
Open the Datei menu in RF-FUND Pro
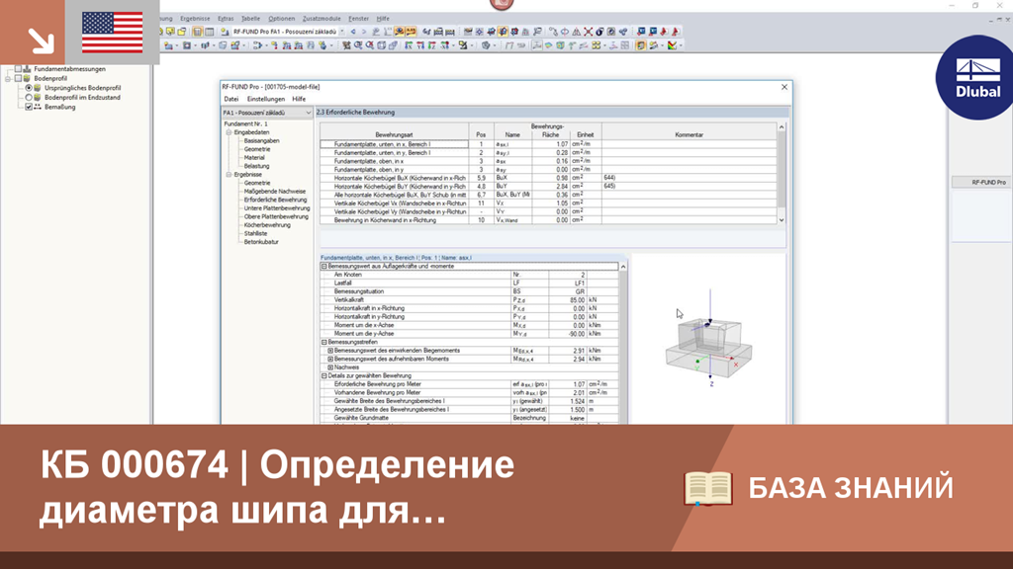pyautogui.click(x=230, y=100)
